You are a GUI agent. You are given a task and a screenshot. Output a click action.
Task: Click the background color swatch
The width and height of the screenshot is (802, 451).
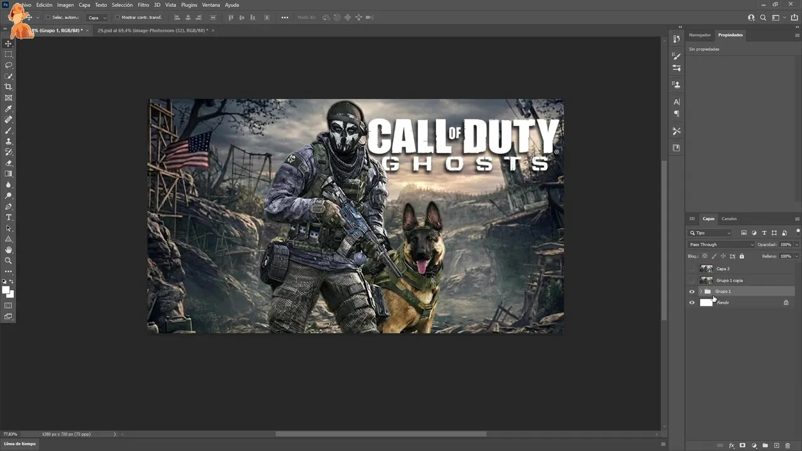tap(11, 294)
